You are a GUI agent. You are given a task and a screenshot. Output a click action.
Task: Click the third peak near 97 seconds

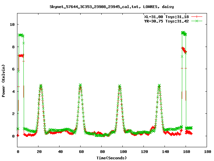point(119,86)
